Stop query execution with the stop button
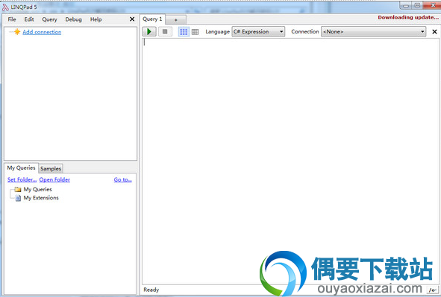Image resolution: width=441 pixels, height=297 pixels. point(165,31)
